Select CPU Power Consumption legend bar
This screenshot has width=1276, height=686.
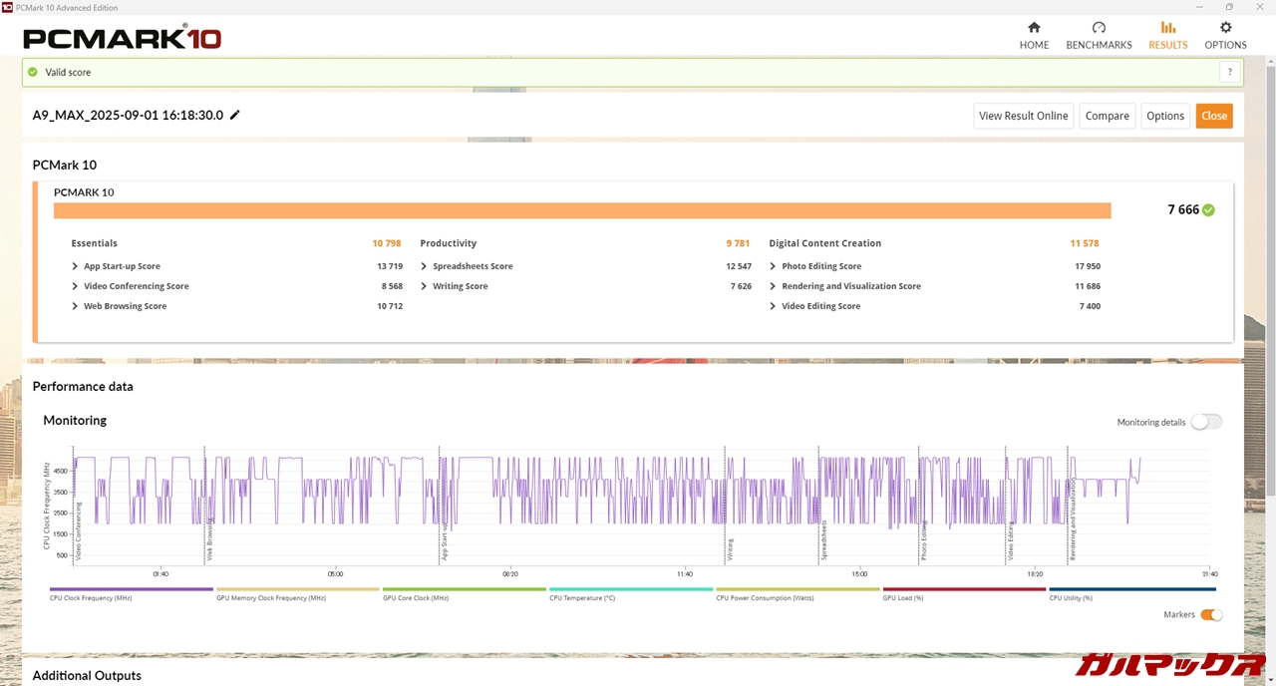point(797,589)
